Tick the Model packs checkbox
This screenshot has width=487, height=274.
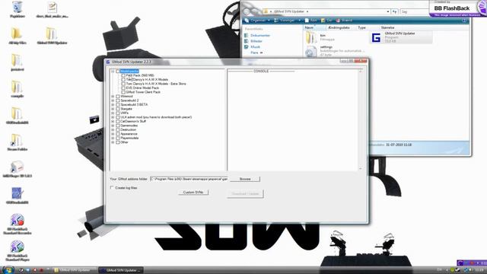[118, 71]
